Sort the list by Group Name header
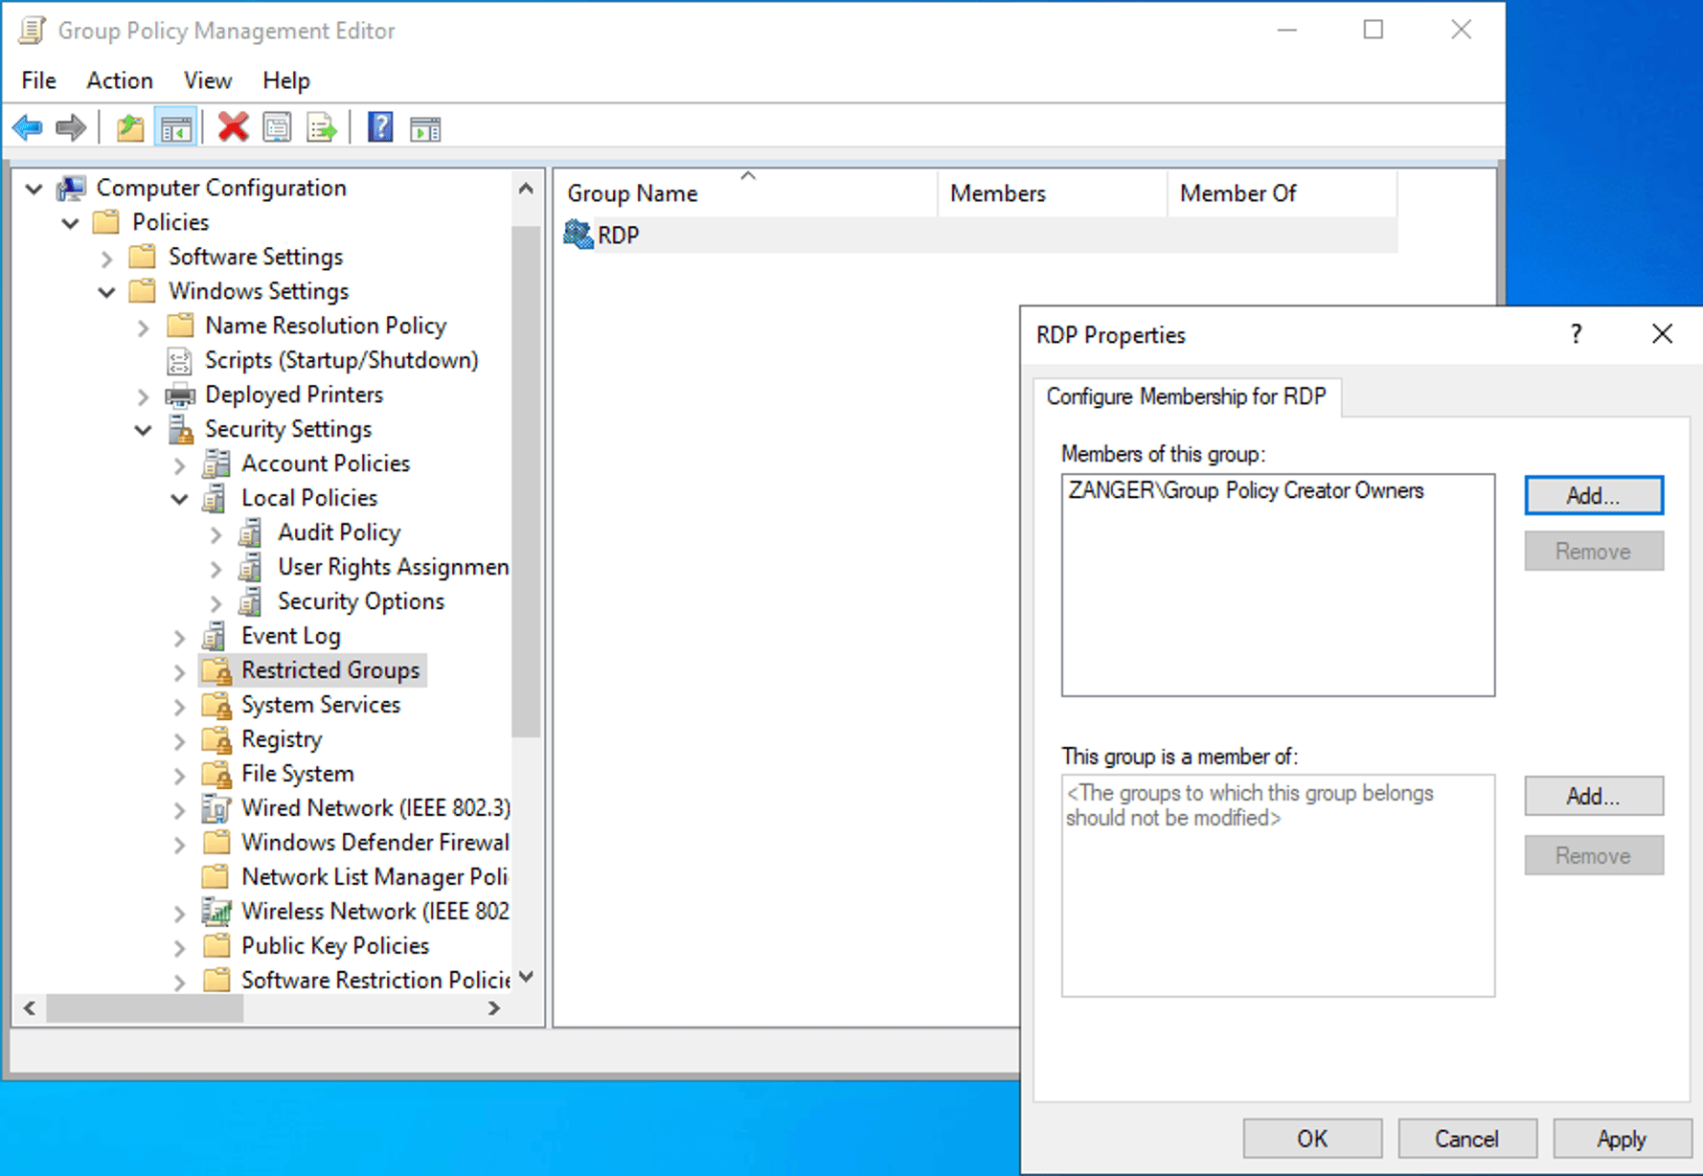1703x1176 pixels. [632, 192]
